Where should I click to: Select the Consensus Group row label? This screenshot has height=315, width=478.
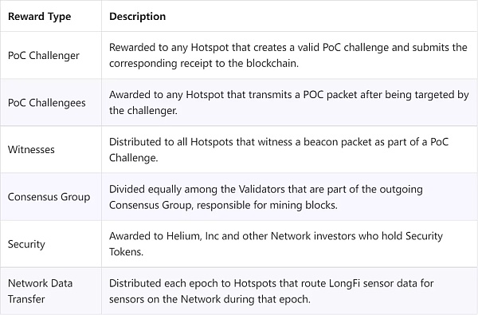[x=49, y=197]
